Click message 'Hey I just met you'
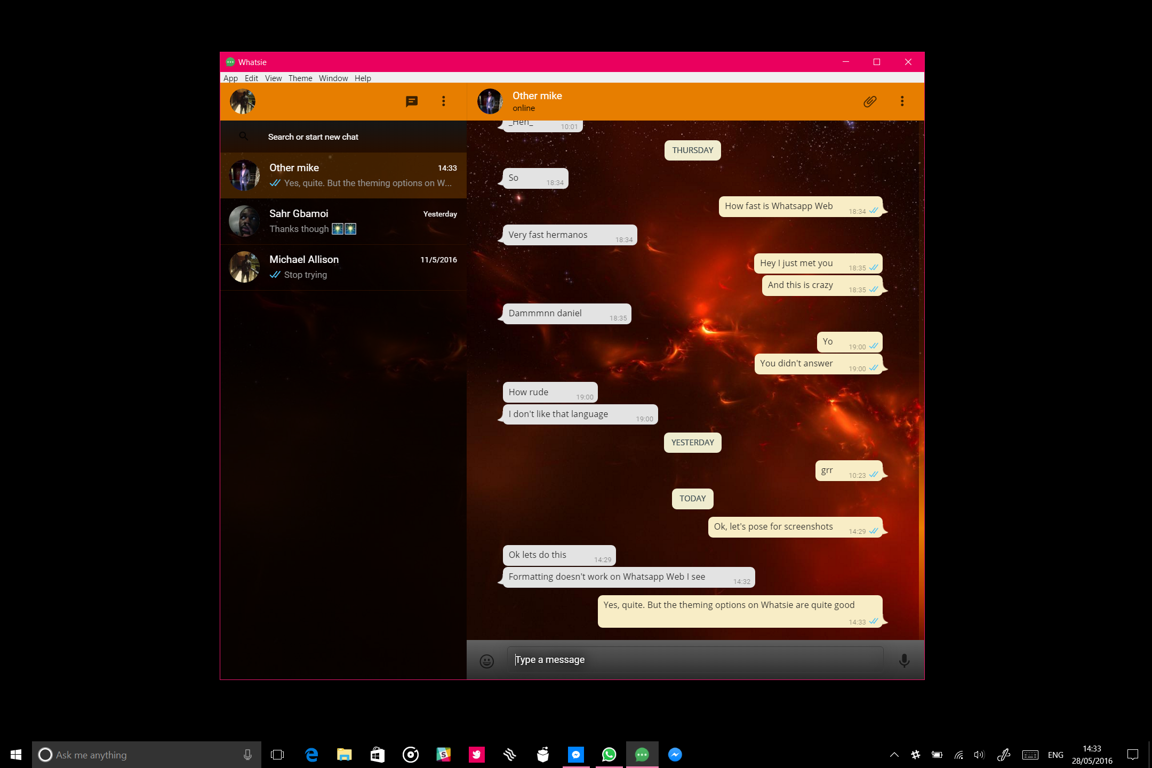 [x=818, y=263]
